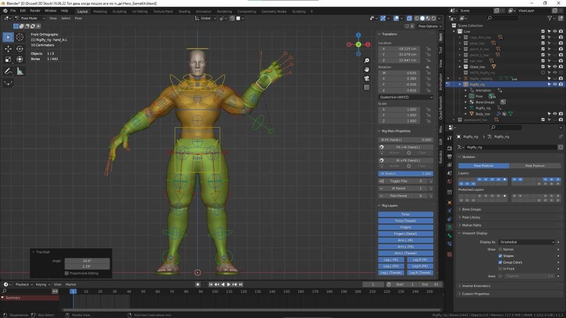This screenshot has height=318, width=566.
Task: Open the Quaternion (WXYZ) rotation mode dropdown
Action: click(405, 97)
